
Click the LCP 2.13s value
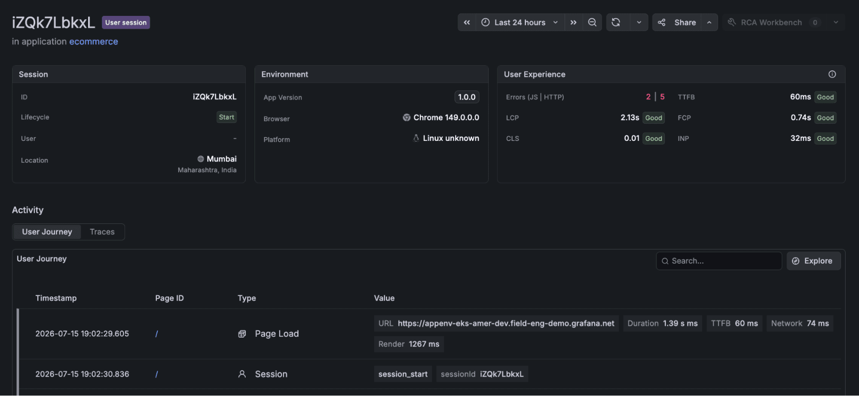630,118
